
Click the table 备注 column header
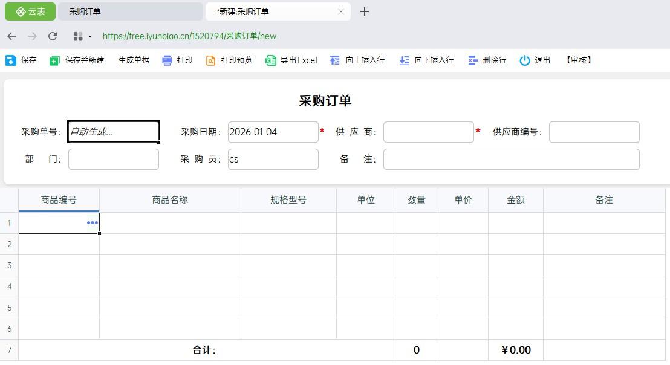(x=604, y=200)
